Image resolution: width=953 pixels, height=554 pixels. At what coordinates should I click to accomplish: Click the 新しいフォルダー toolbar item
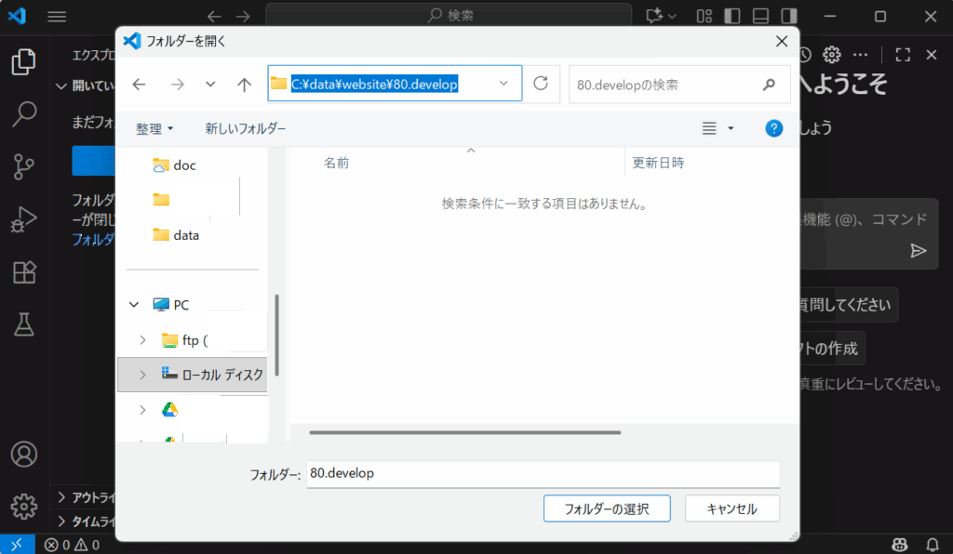click(246, 129)
